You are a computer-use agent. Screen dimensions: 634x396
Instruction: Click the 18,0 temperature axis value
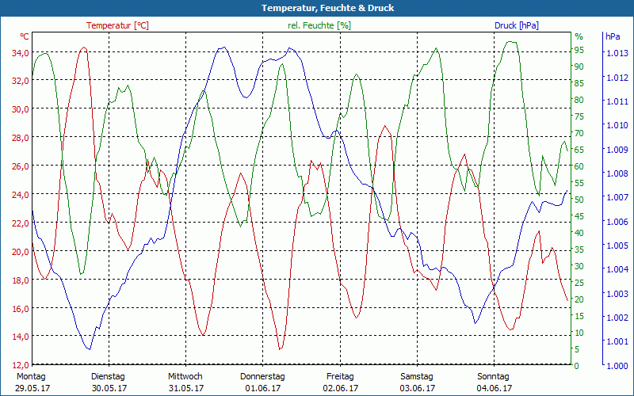tap(21, 280)
